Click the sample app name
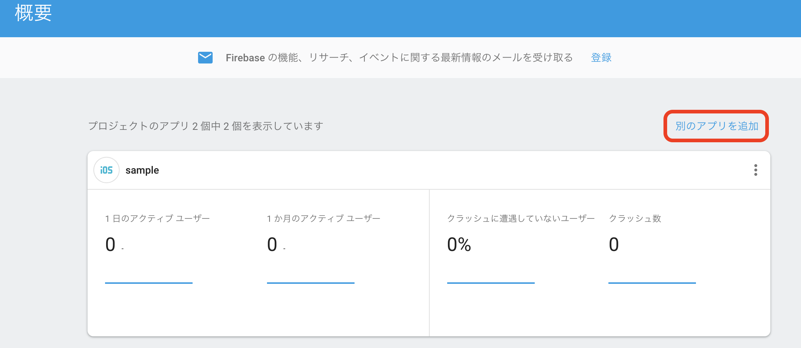This screenshot has height=348, width=801. click(142, 170)
